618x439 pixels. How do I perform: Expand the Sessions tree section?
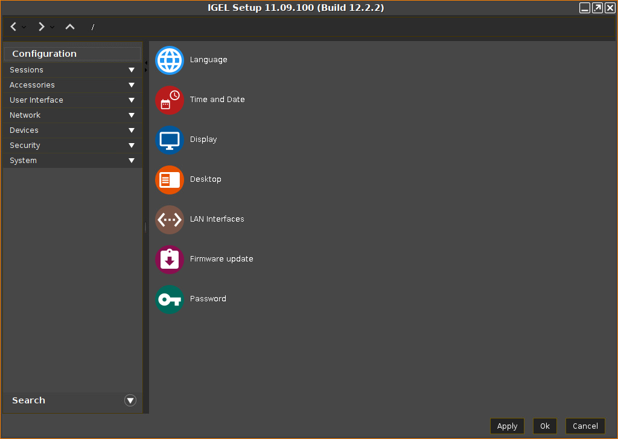(131, 70)
